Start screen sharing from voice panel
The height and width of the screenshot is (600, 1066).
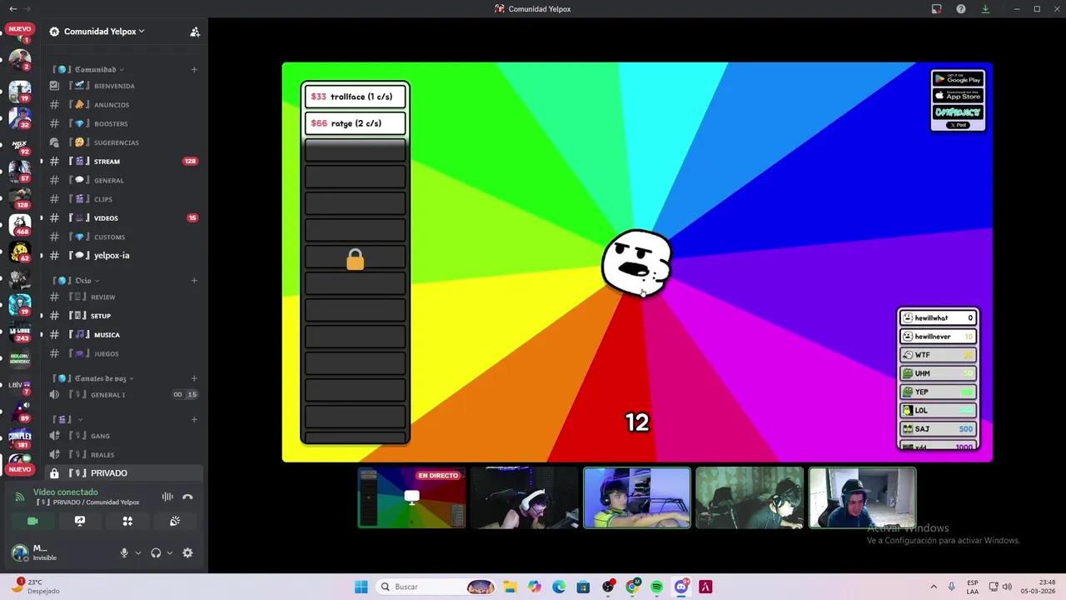pos(80,521)
